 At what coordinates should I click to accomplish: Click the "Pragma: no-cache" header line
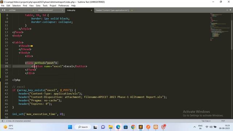point(40,100)
